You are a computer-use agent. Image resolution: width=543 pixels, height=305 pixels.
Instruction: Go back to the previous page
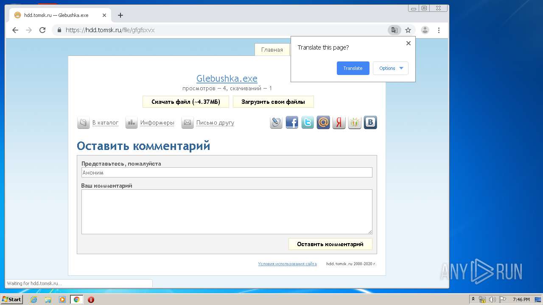[15, 30]
